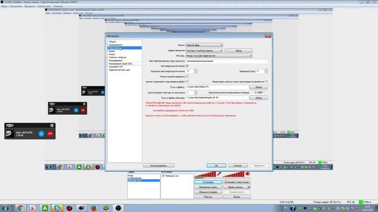The width and height of the screenshot is (378, 212).
Task: Click the Общие источники button
Action: coord(208,192)
